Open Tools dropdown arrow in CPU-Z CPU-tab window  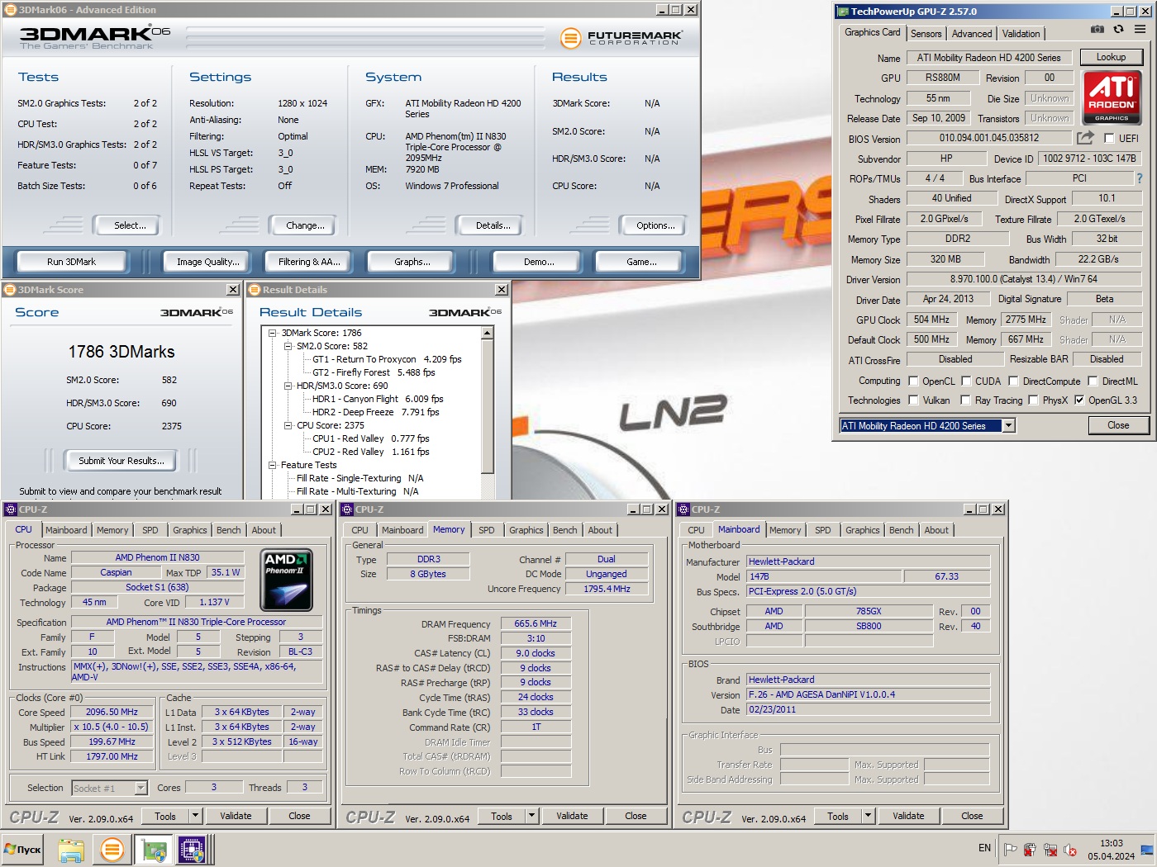point(196,816)
